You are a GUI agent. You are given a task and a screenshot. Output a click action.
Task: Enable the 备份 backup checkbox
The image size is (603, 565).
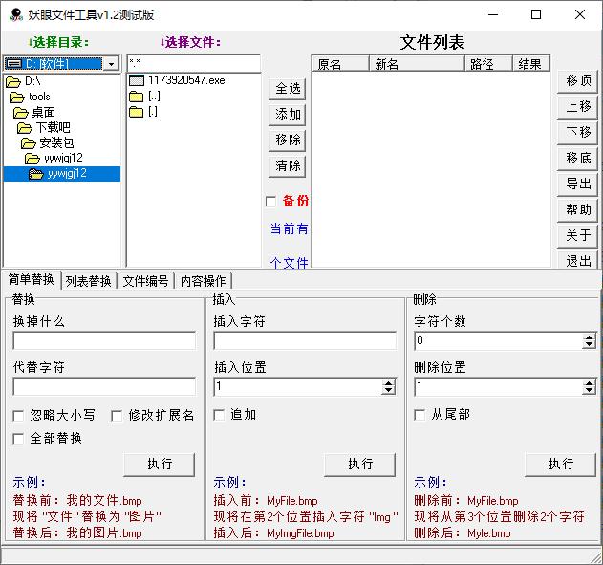click(270, 202)
